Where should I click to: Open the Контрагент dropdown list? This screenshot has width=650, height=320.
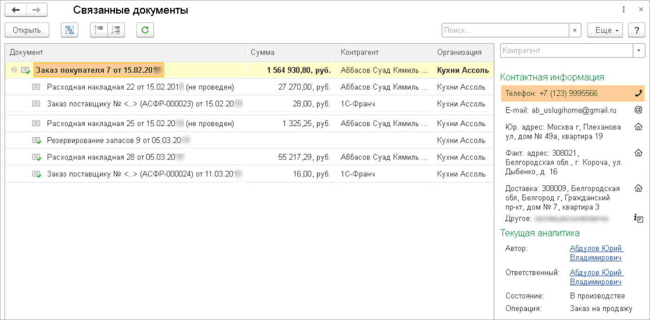coord(639,51)
